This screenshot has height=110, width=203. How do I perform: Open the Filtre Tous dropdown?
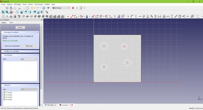(x=29, y=59)
